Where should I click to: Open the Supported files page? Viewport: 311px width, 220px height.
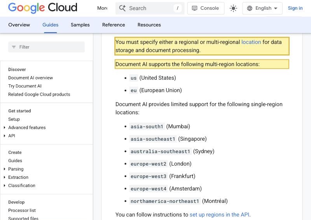coord(23,218)
